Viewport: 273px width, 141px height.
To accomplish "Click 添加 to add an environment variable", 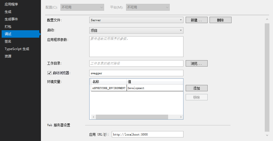I will [x=196, y=88].
